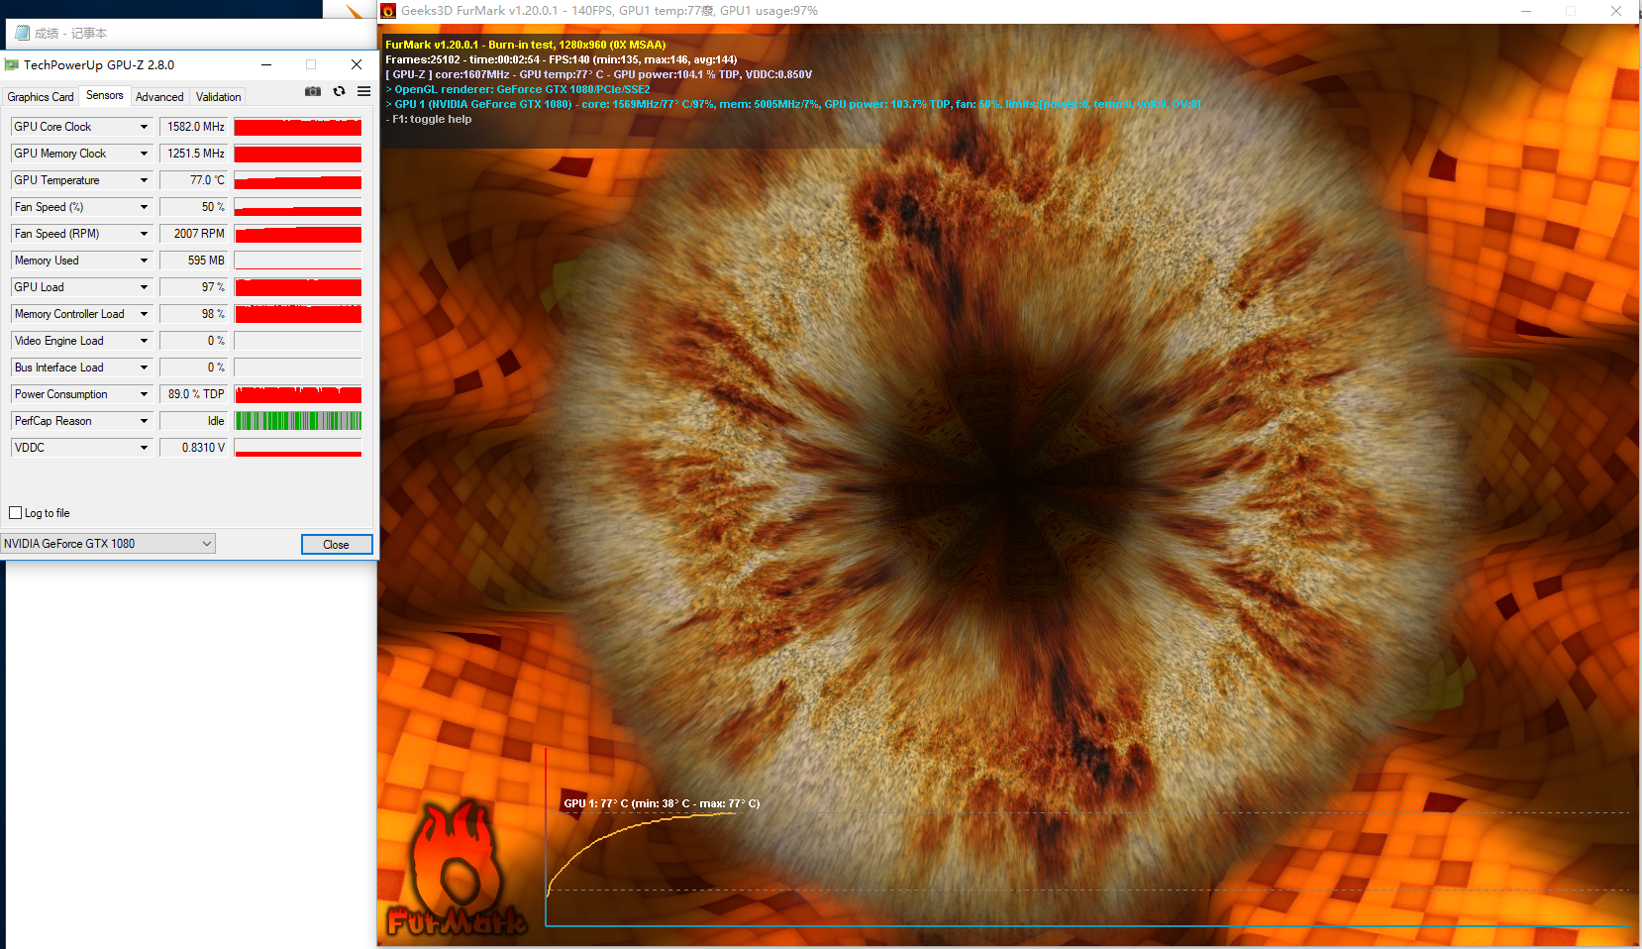Image resolution: width=1642 pixels, height=949 pixels.
Task: Click the 0.8310 V VDDC value
Action: coord(194,448)
